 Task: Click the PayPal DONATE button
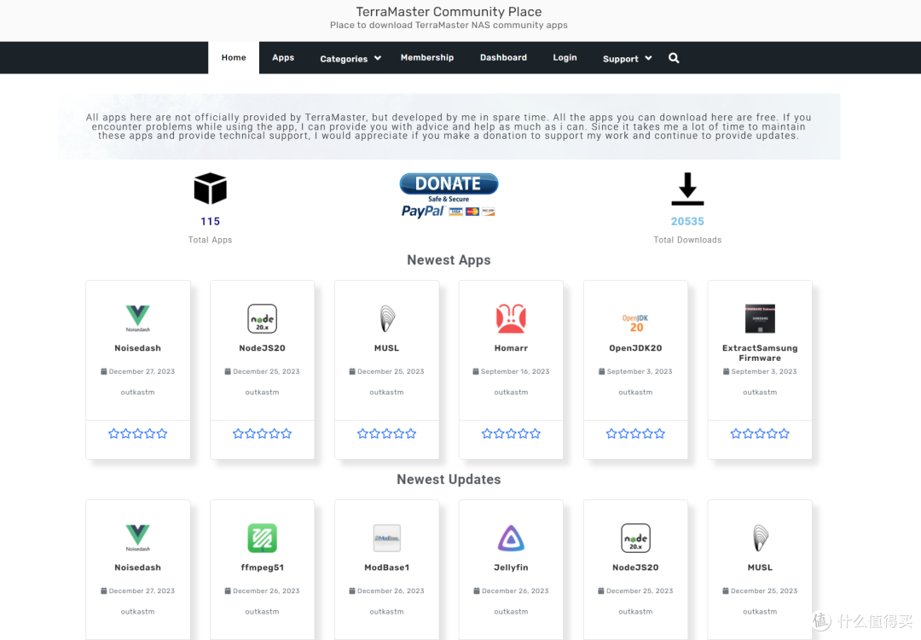pos(449,195)
